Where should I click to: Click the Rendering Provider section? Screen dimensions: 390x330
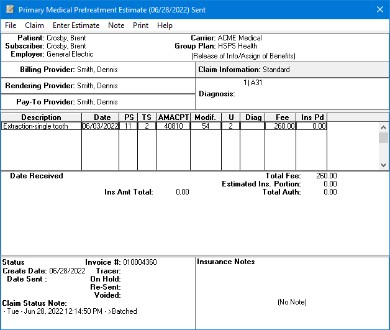click(x=98, y=86)
